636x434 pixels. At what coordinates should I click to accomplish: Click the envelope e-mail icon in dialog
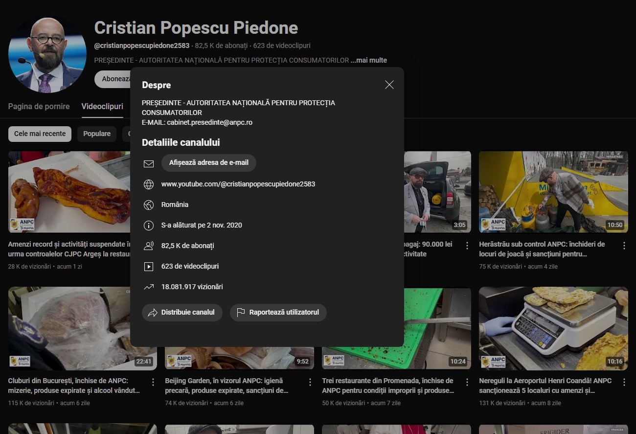point(149,163)
